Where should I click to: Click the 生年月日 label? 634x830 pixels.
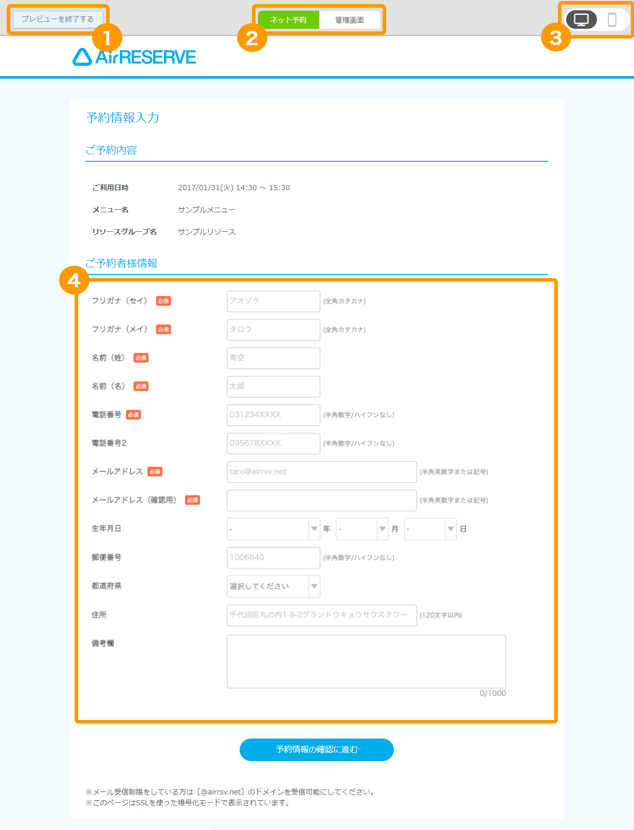pos(106,529)
